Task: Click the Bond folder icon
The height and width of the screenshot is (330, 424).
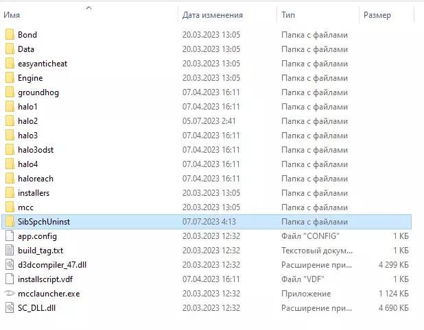Action: [x=10, y=35]
